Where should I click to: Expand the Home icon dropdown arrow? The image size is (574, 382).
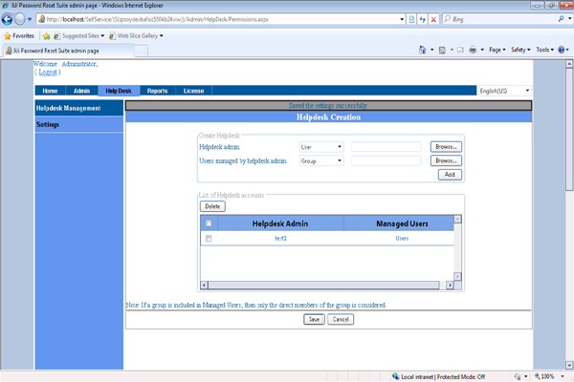[432, 50]
